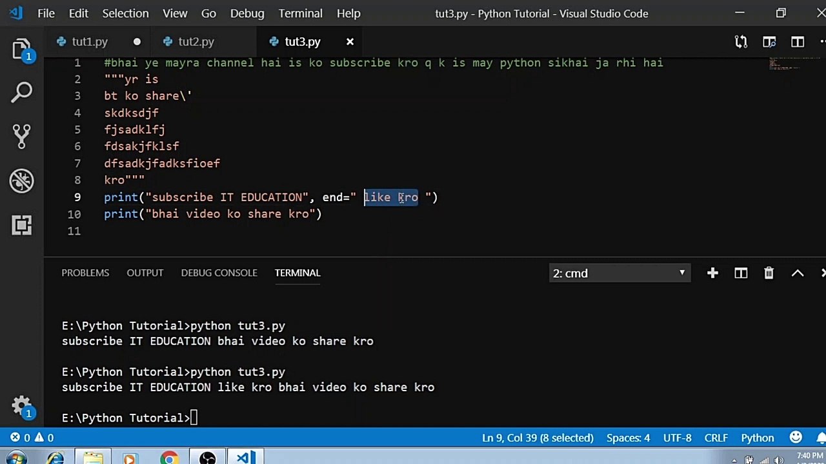The width and height of the screenshot is (826, 464).
Task: Select language mode Python in status bar
Action: [758, 438]
